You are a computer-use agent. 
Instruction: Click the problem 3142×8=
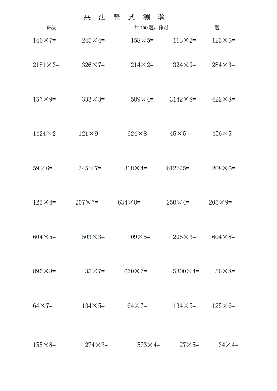[x=183, y=99]
